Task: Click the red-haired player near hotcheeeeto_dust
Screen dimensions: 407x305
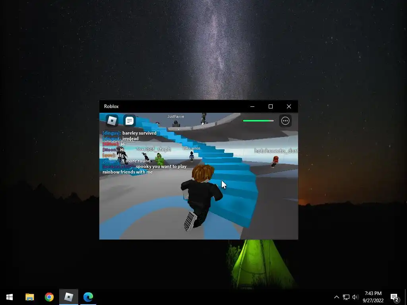Action: coord(275,161)
